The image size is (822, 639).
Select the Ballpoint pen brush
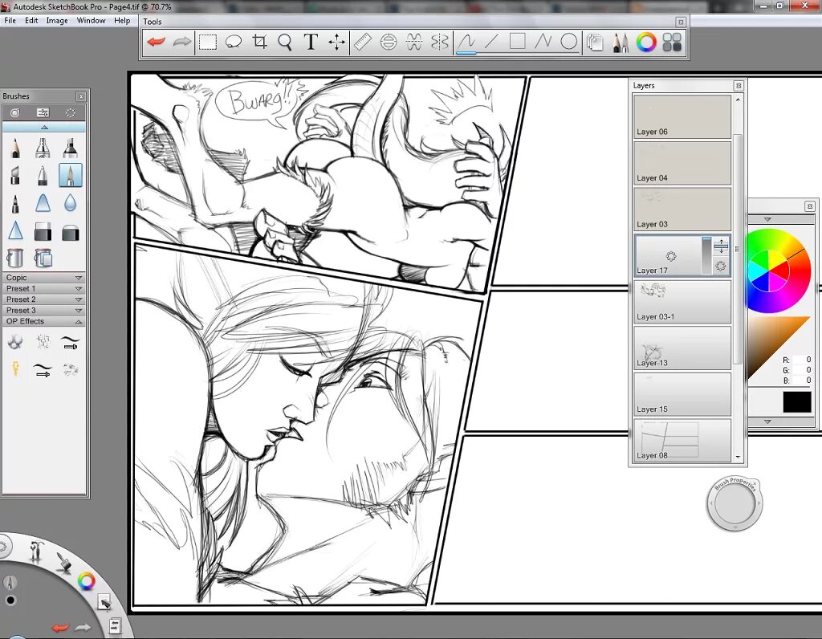coord(43,175)
